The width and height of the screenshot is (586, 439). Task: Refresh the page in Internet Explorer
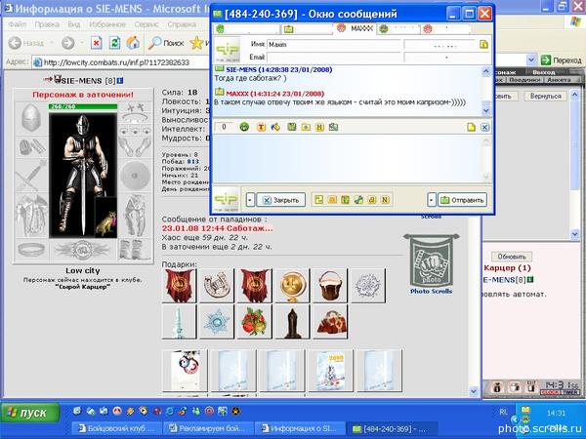114,43
